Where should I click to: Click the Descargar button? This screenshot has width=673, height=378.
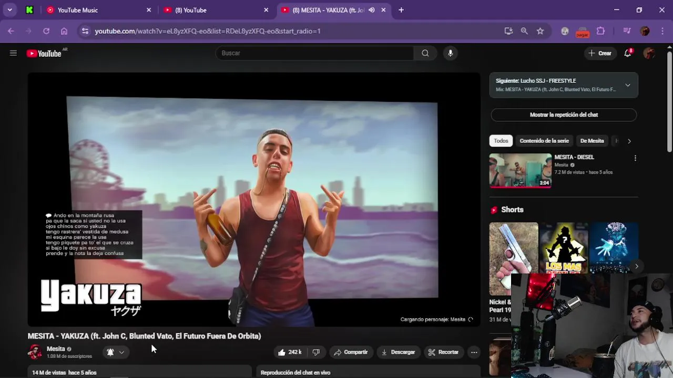coord(398,352)
